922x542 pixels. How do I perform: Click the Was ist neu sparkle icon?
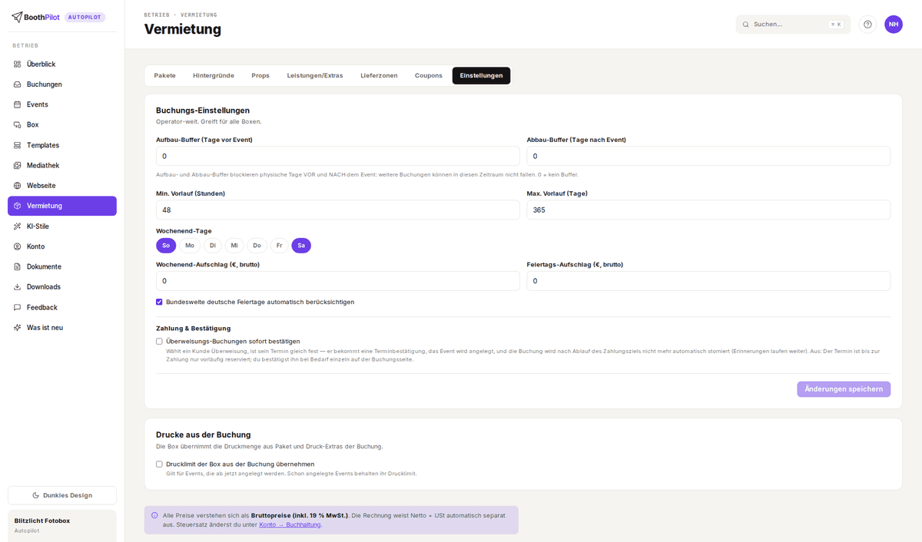pos(18,328)
